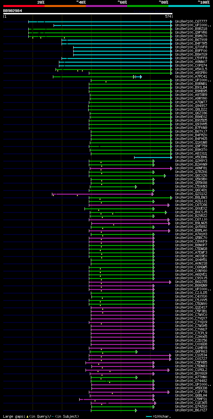The image size is (213, 419).
Task: Click label UniRef100_Q6FR63
Action: (x=191, y=351)
